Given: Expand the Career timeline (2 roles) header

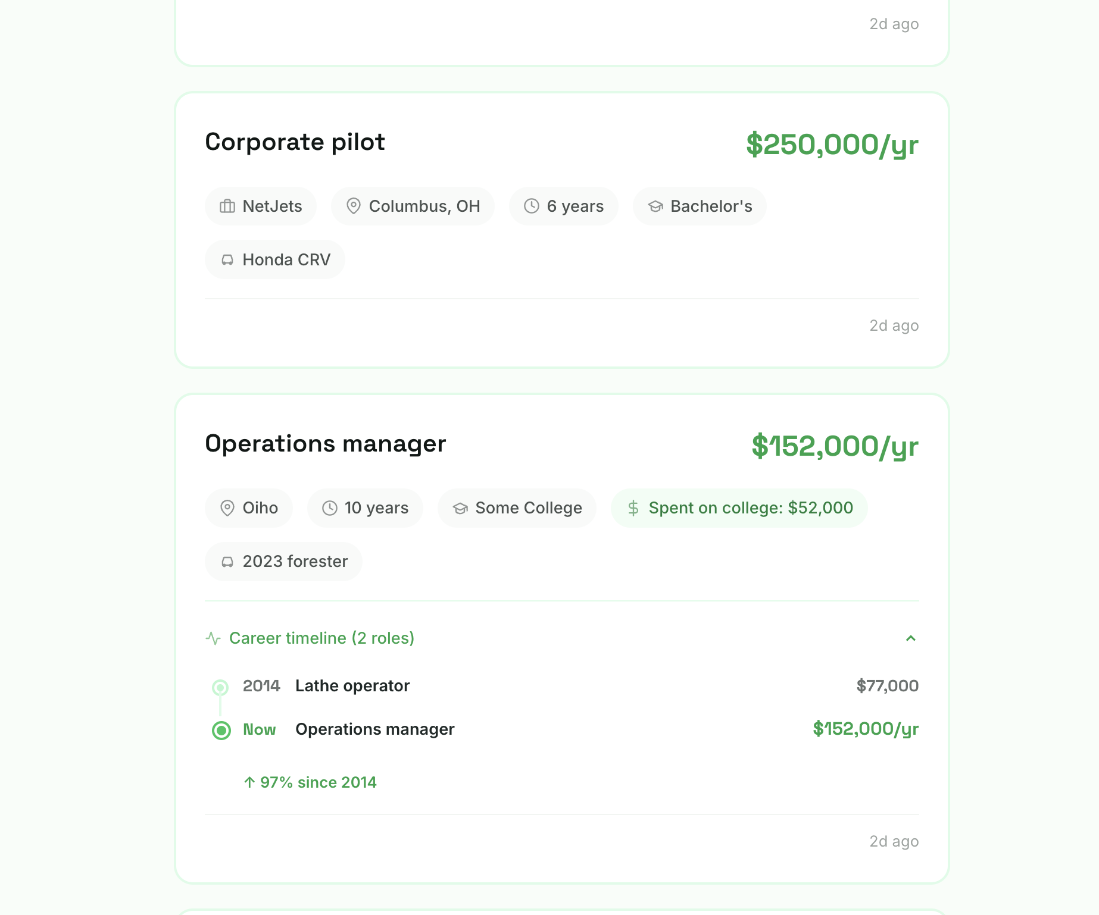Looking at the screenshot, I should click(x=321, y=638).
